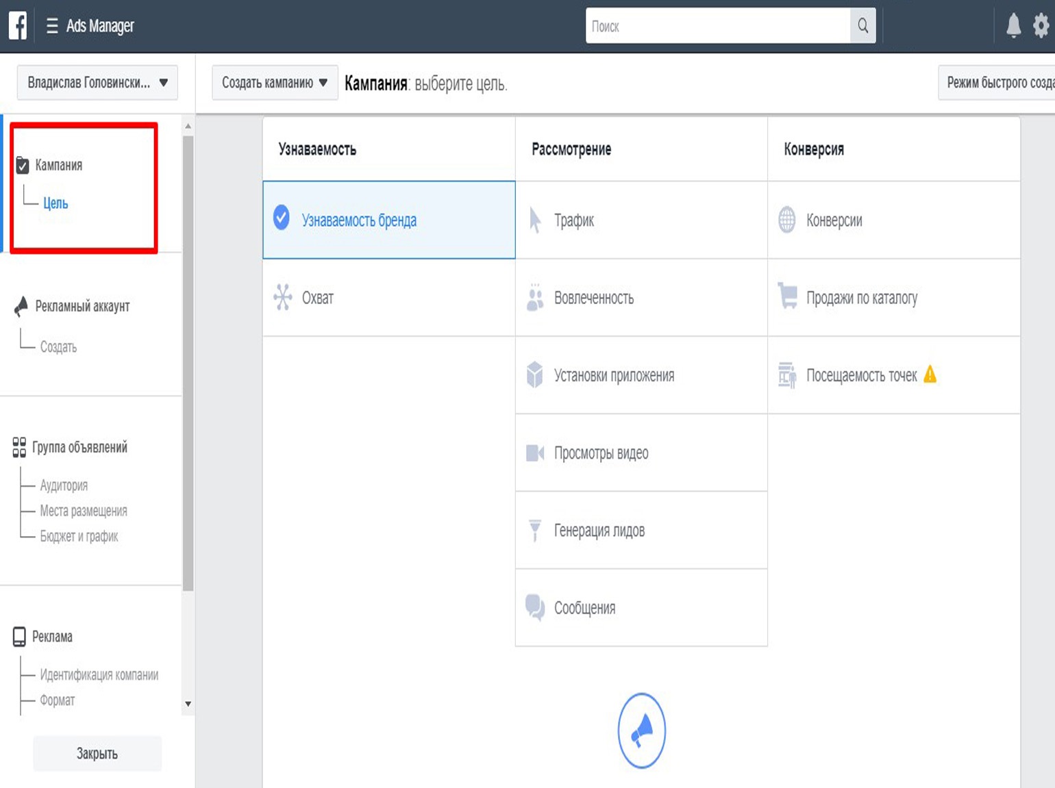Click the Режим быстрого создания button
Screen dimensions: 1055x788
point(998,83)
